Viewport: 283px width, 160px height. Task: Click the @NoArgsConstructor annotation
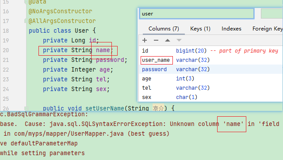(x=61, y=11)
